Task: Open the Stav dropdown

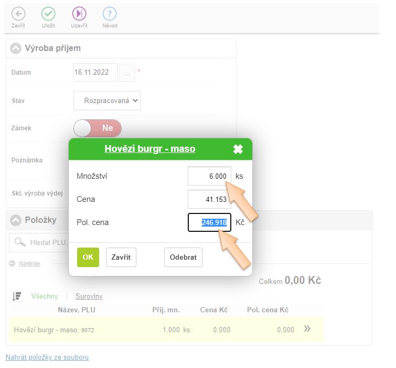Action: [x=107, y=100]
